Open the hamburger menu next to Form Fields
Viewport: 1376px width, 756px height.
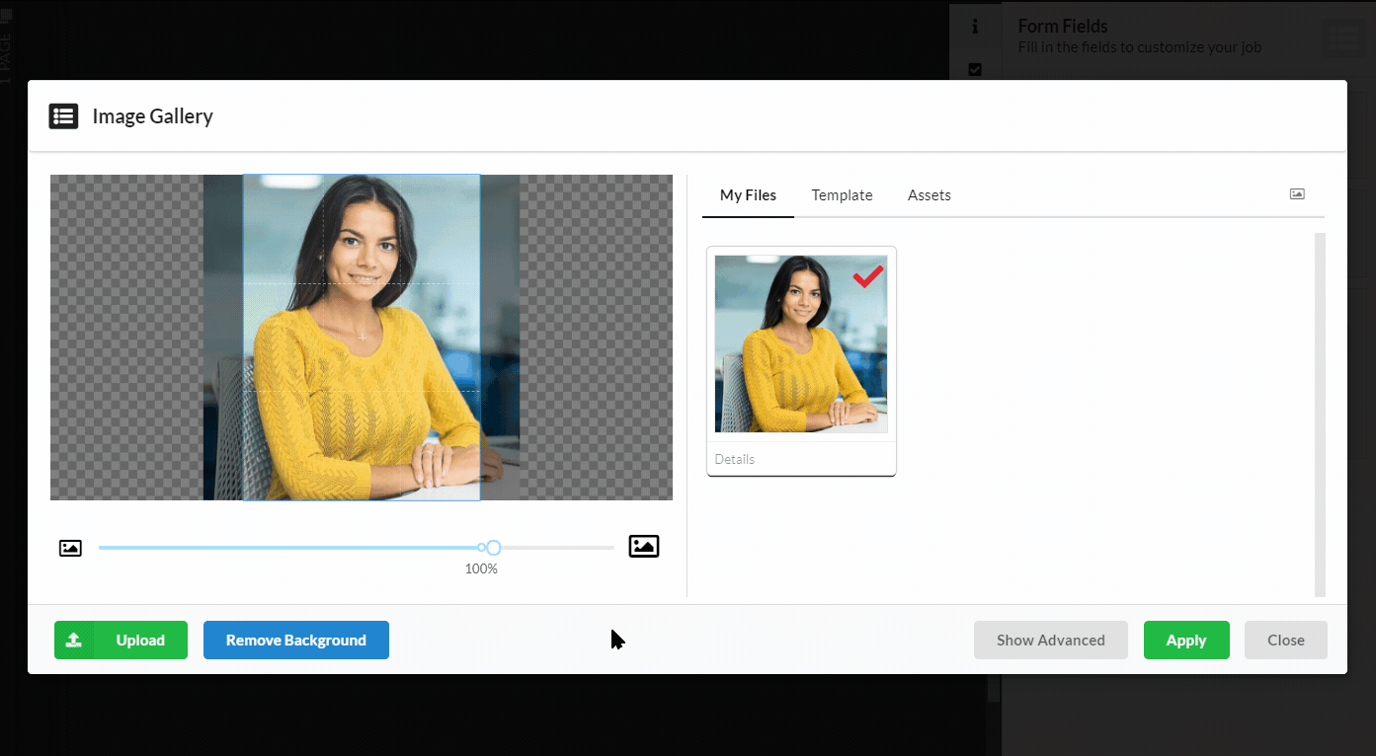[1343, 37]
